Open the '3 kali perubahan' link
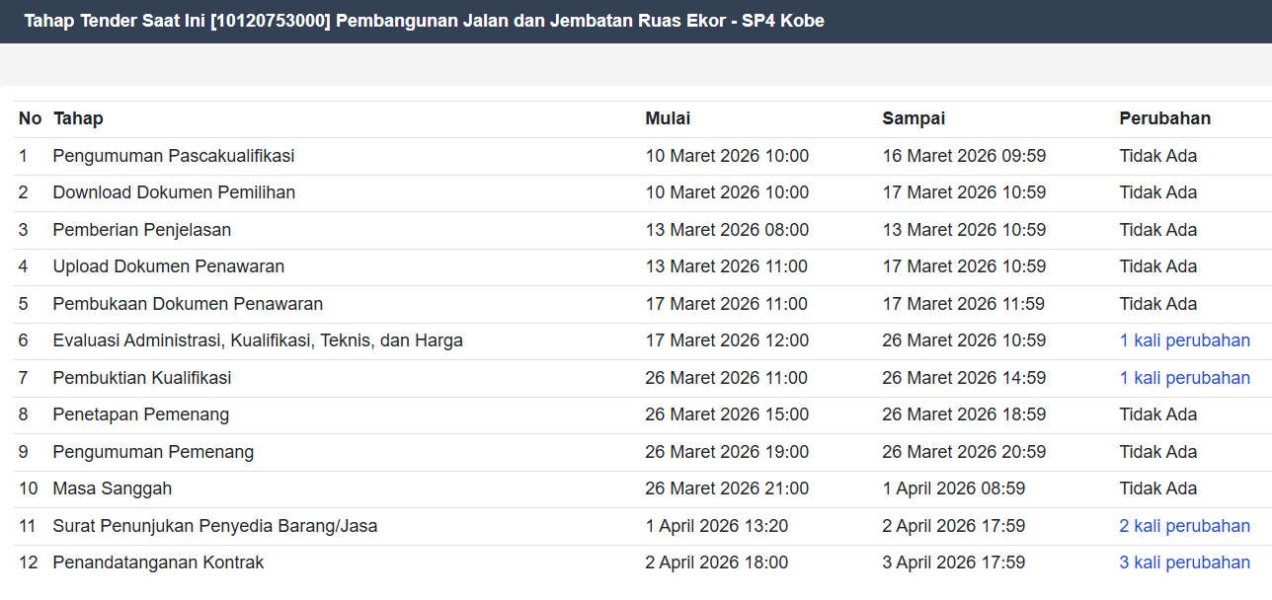The image size is (1272, 600). [1184, 562]
